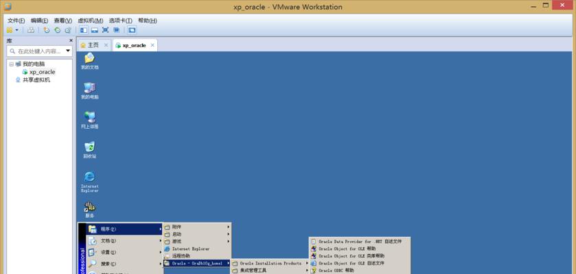Click the suspend/pause VM toolbar icon
The width and height of the screenshot is (576, 274).
(x=9, y=30)
